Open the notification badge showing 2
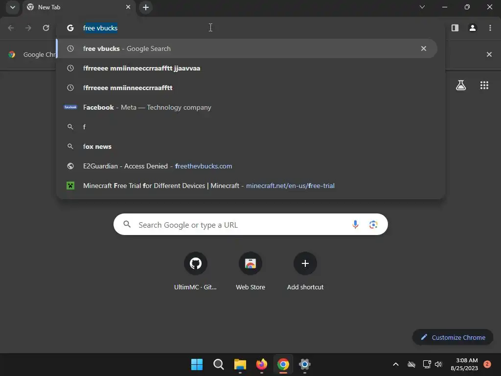 pos(487,364)
